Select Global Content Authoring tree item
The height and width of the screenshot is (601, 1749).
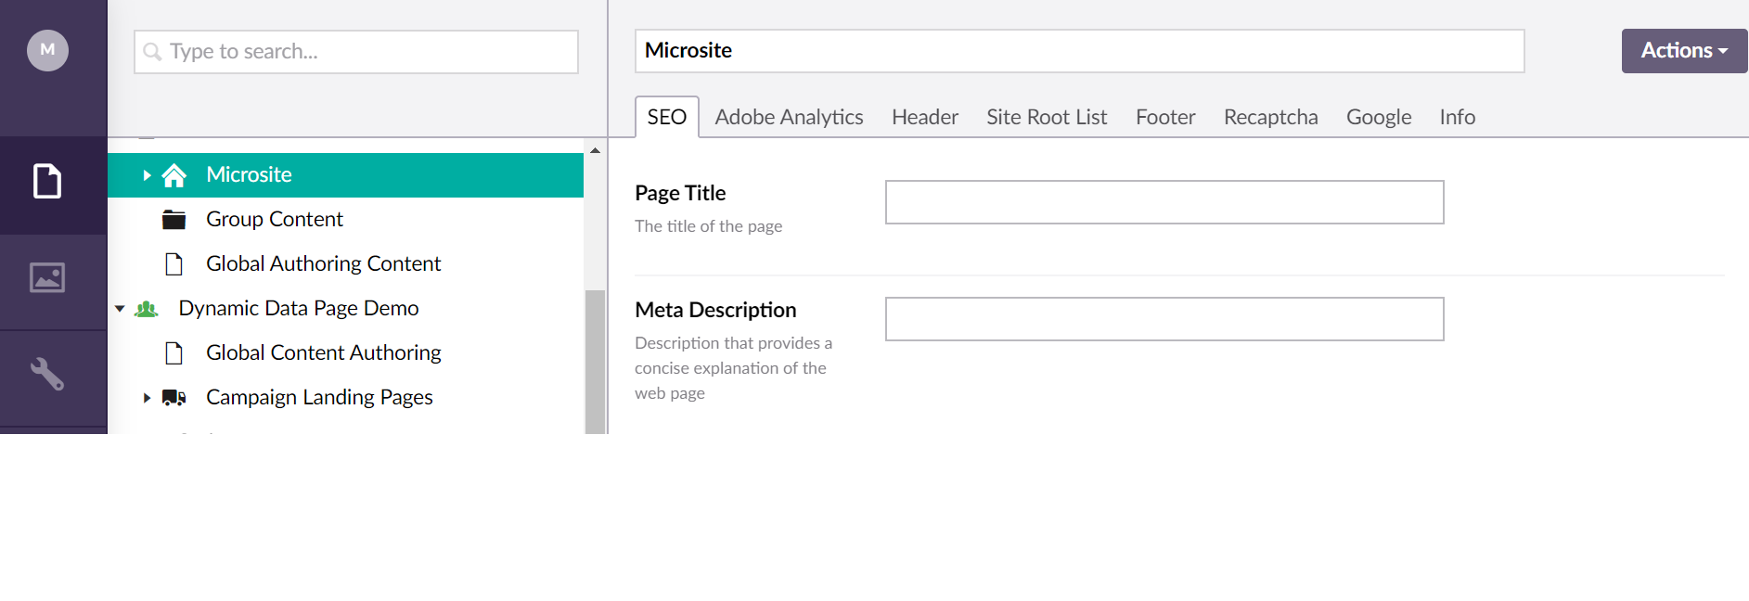(323, 353)
